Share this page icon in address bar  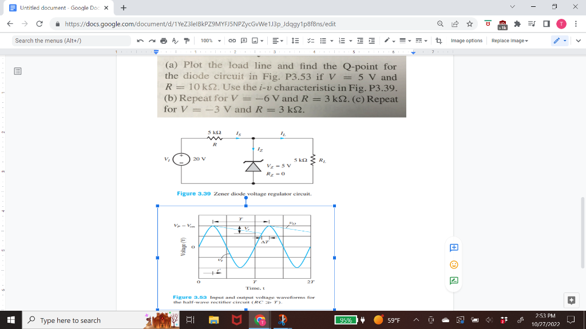click(x=455, y=24)
